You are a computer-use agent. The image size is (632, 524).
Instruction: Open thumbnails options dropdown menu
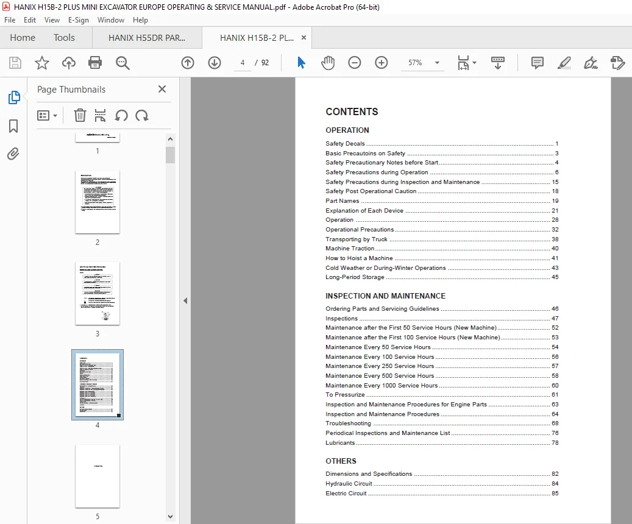point(47,116)
